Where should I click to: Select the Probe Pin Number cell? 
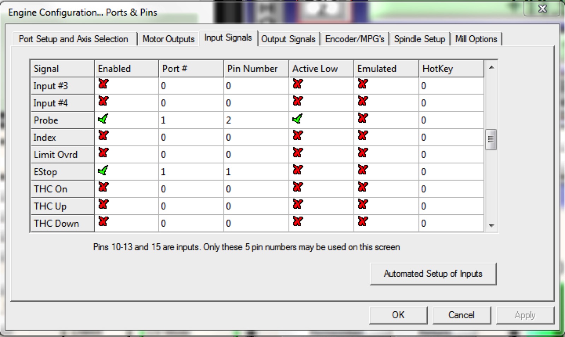(256, 120)
